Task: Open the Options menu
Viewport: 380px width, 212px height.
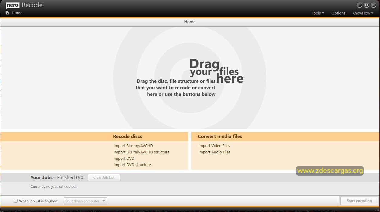Action: point(338,13)
